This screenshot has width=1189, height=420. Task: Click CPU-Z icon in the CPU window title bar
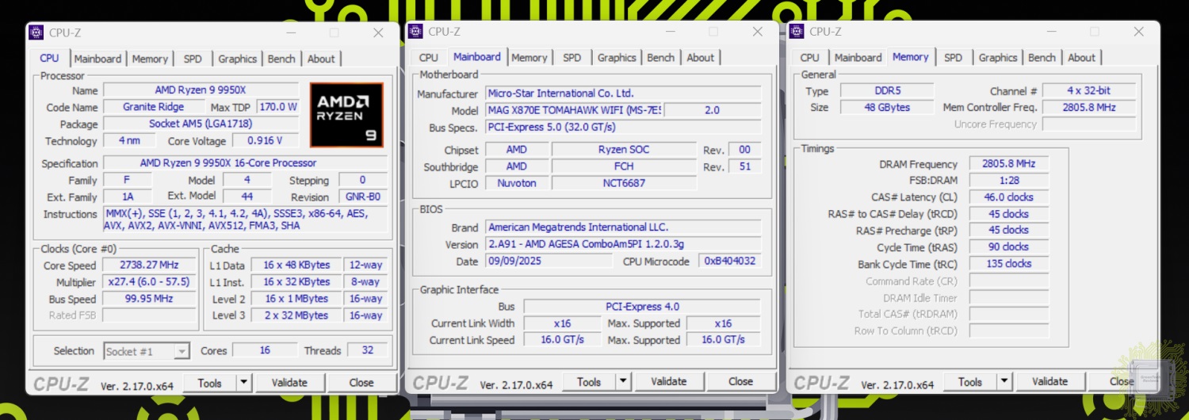36,32
